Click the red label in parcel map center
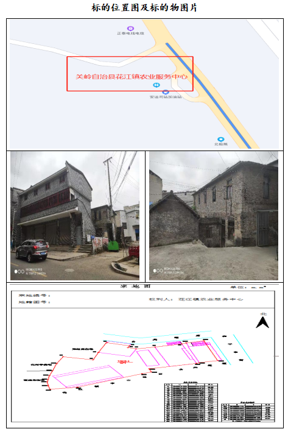The image size is (288, 429). [125, 362]
